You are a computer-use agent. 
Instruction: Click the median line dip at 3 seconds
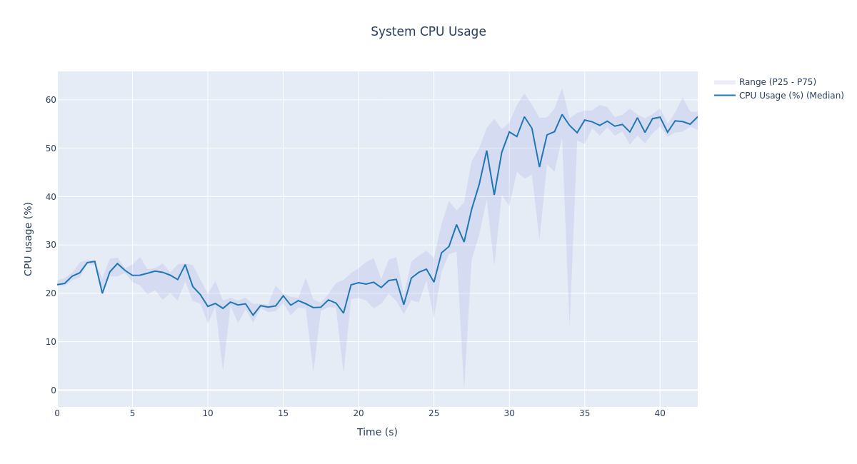point(102,293)
